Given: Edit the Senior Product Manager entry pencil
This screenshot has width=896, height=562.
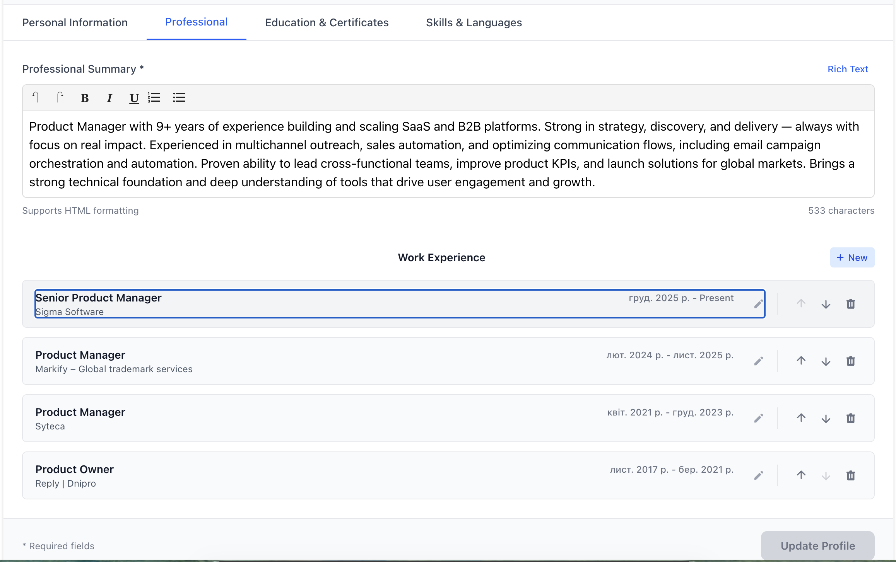Looking at the screenshot, I should 758,304.
